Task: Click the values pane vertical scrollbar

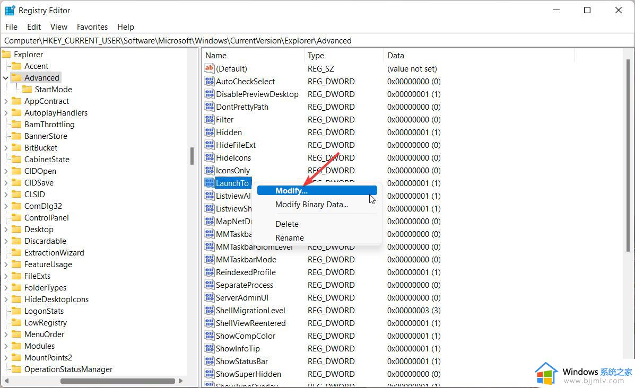Action: pyautogui.click(x=628, y=156)
